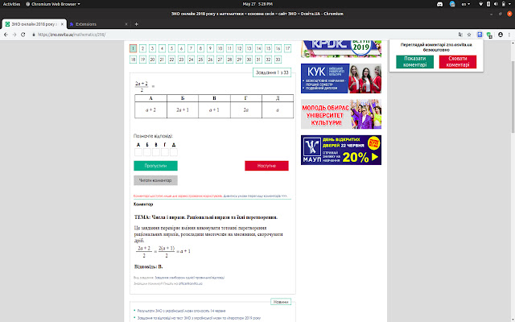Go back to the previous page
Image resolution: width=515 pixels, height=322 pixels.
pos(6,35)
